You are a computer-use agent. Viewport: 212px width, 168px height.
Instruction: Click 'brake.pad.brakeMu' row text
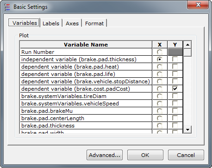(47, 111)
